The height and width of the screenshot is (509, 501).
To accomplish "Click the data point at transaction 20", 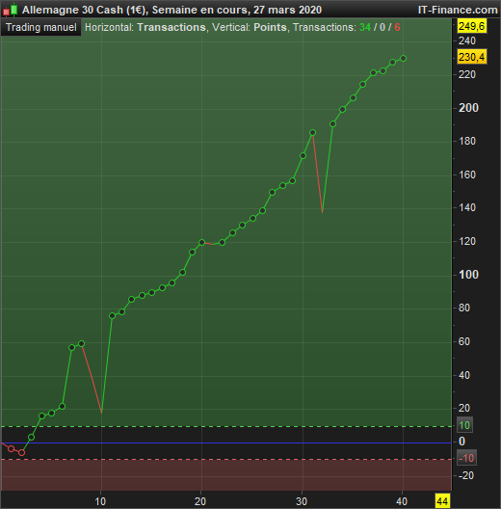I will [x=201, y=243].
